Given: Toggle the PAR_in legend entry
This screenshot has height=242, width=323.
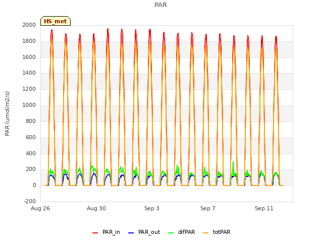Looking at the screenshot, I should point(106,232).
